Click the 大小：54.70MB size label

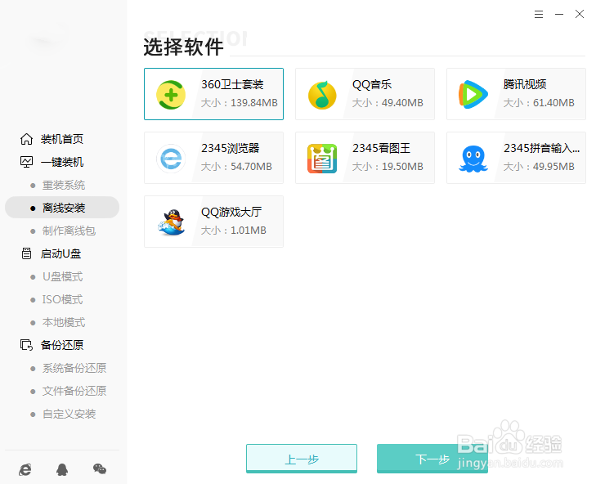(236, 167)
